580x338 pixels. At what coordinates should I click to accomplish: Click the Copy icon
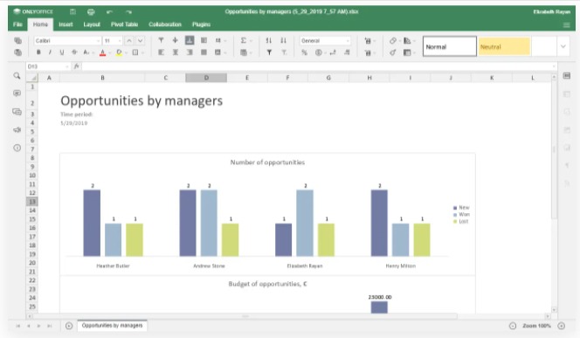[x=17, y=40]
